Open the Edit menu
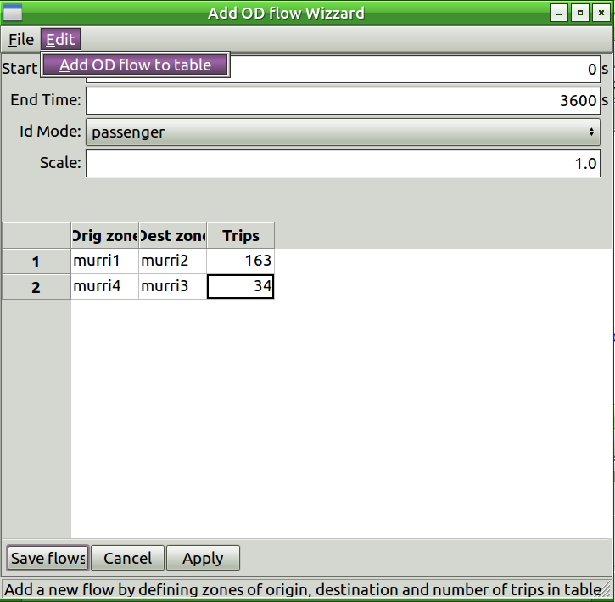Screen dimensions: 615x602 [x=60, y=40]
